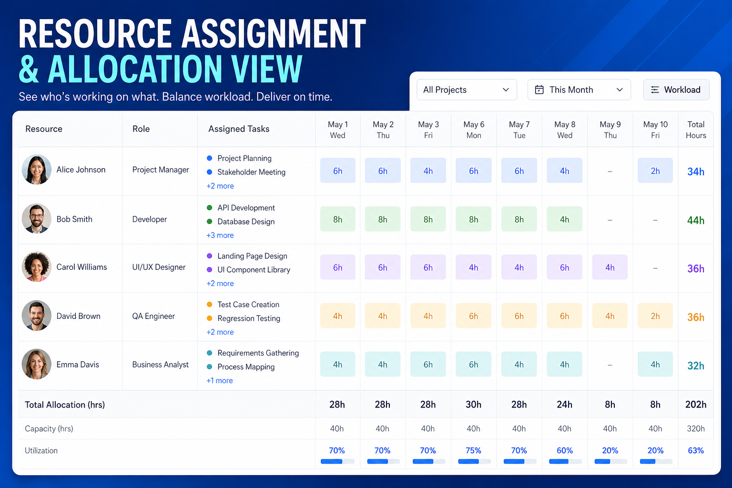Image resolution: width=732 pixels, height=488 pixels.
Task: Click the blue dot beside Project Planning
Action: click(x=209, y=158)
